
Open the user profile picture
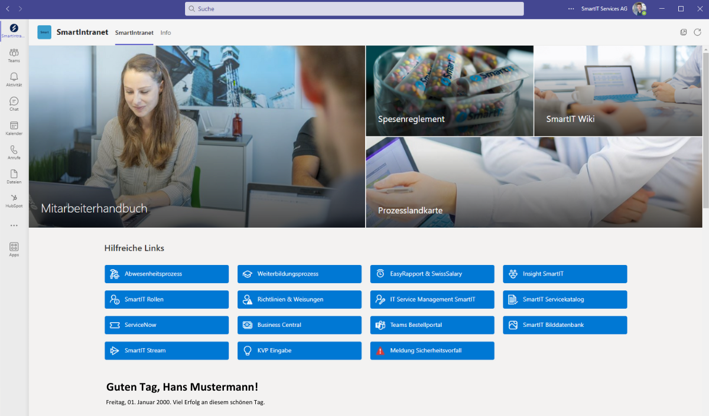(x=639, y=9)
